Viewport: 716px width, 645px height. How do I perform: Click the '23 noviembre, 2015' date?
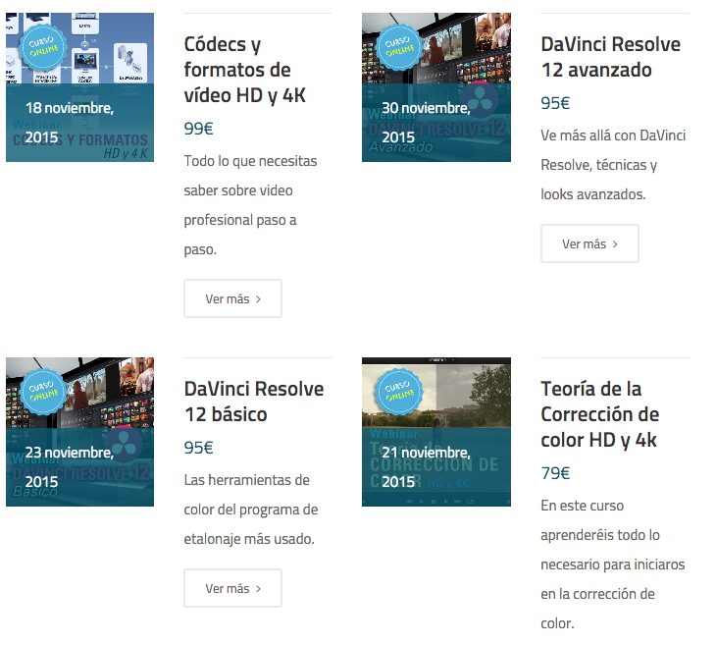click(70, 467)
